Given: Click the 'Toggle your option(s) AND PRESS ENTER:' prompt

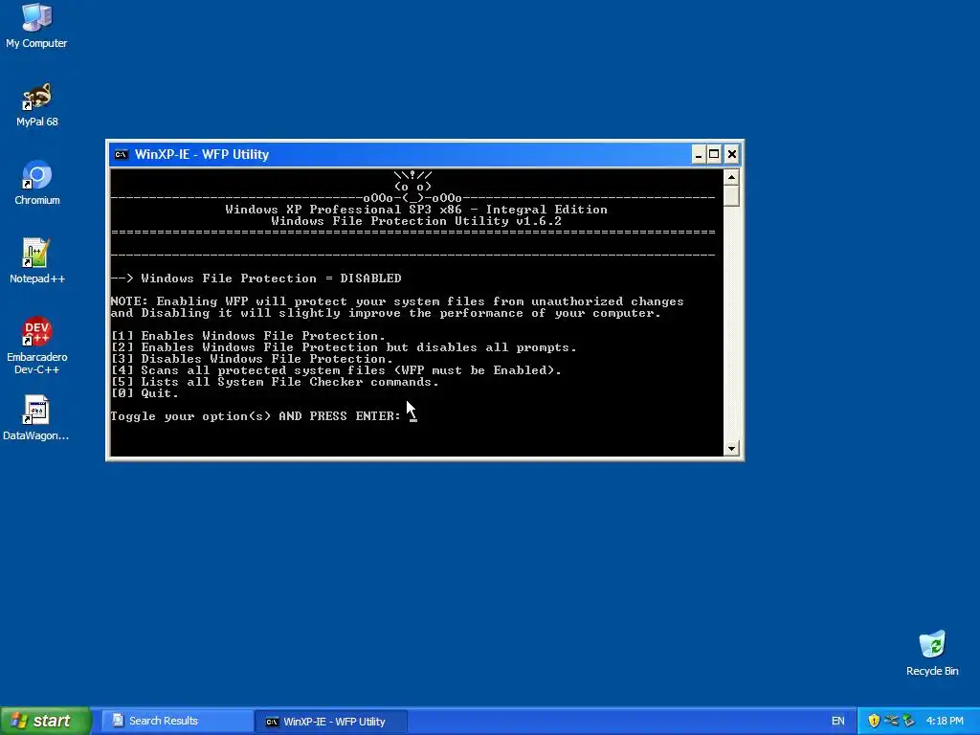Looking at the screenshot, I should coord(256,416).
